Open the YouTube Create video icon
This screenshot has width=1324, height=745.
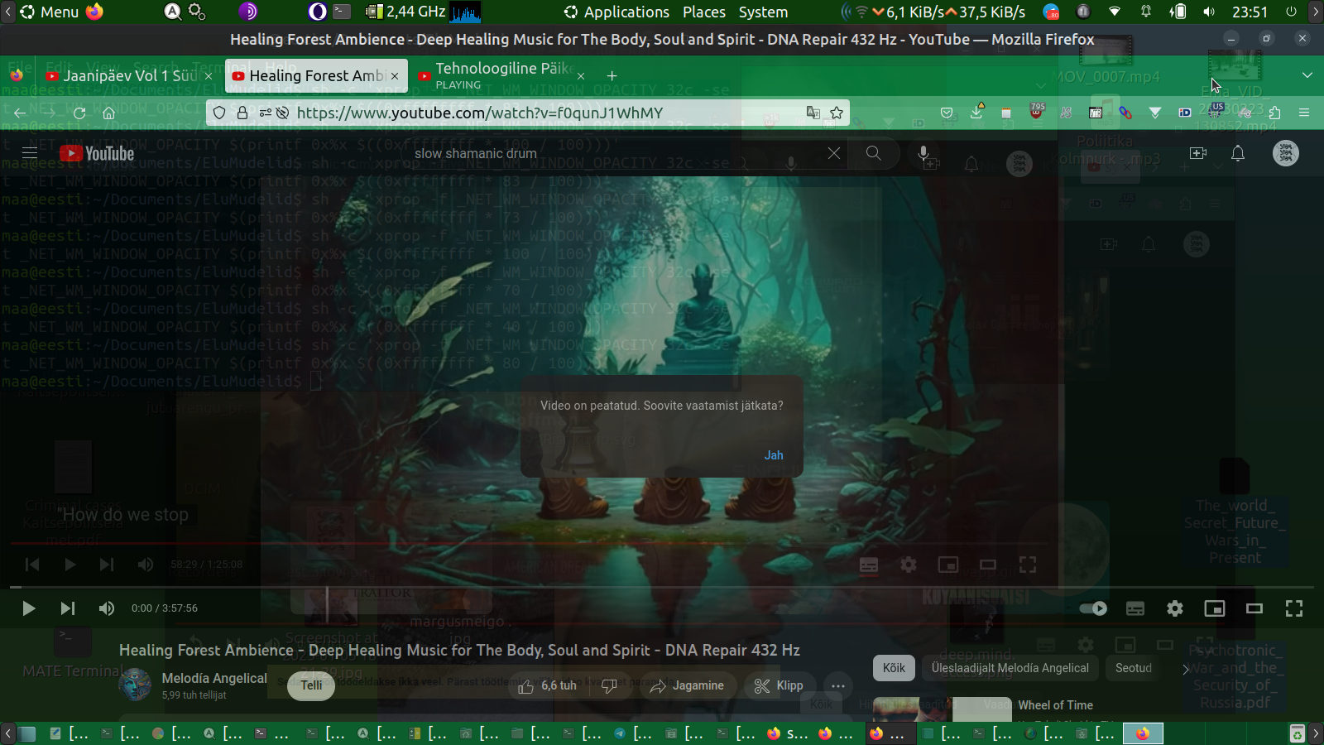(x=1197, y=153)
